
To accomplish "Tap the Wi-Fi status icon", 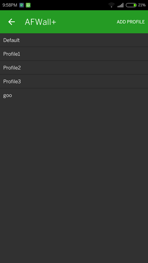I will 111,5.
